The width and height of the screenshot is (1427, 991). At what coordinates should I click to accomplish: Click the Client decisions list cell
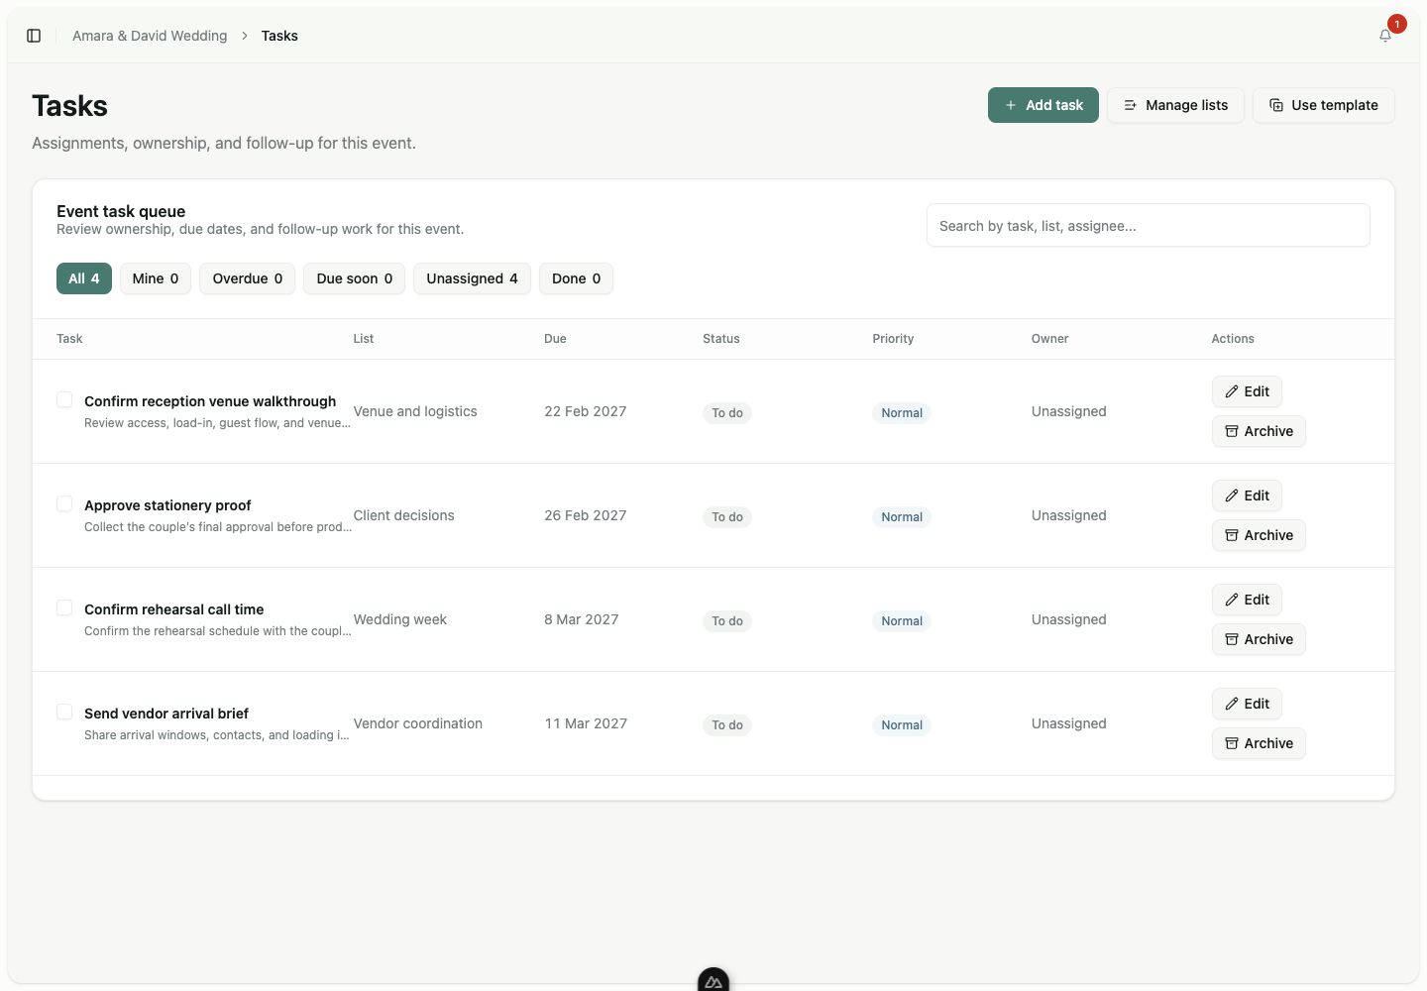click(x=404, y=515)
